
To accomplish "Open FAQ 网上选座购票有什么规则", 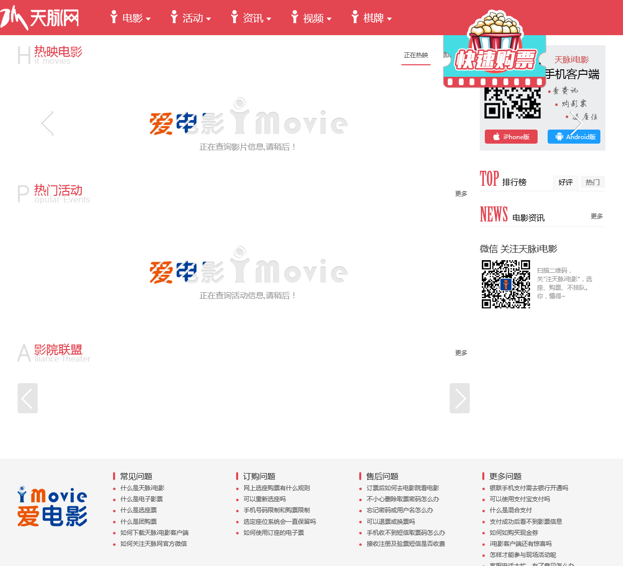I will pyautogui.click(x=277, y=488).
